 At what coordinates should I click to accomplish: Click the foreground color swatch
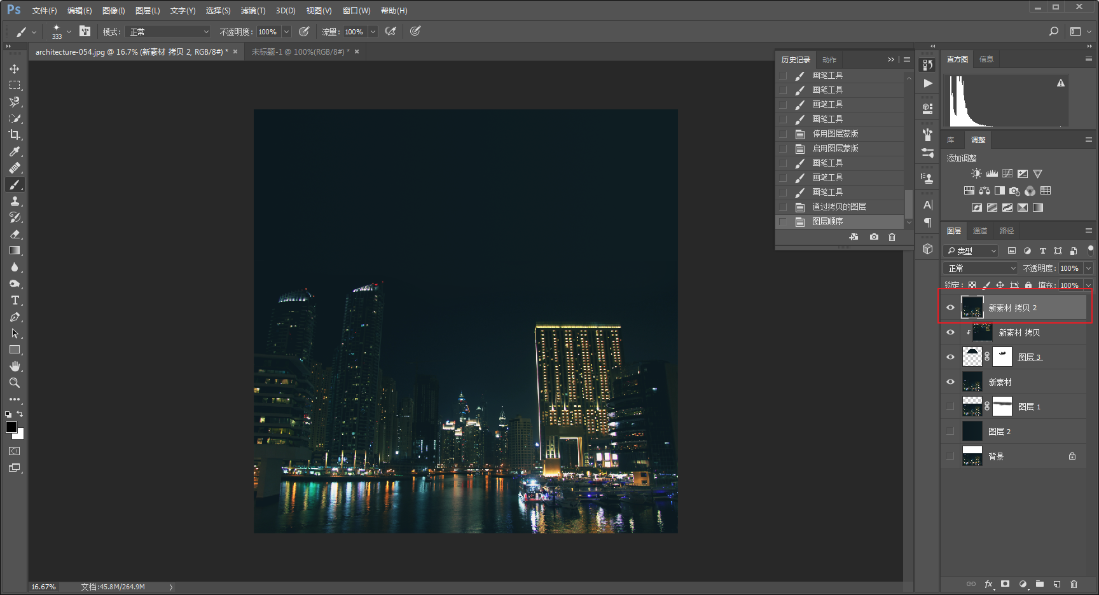pyautogui.click(x=11, y=427)
